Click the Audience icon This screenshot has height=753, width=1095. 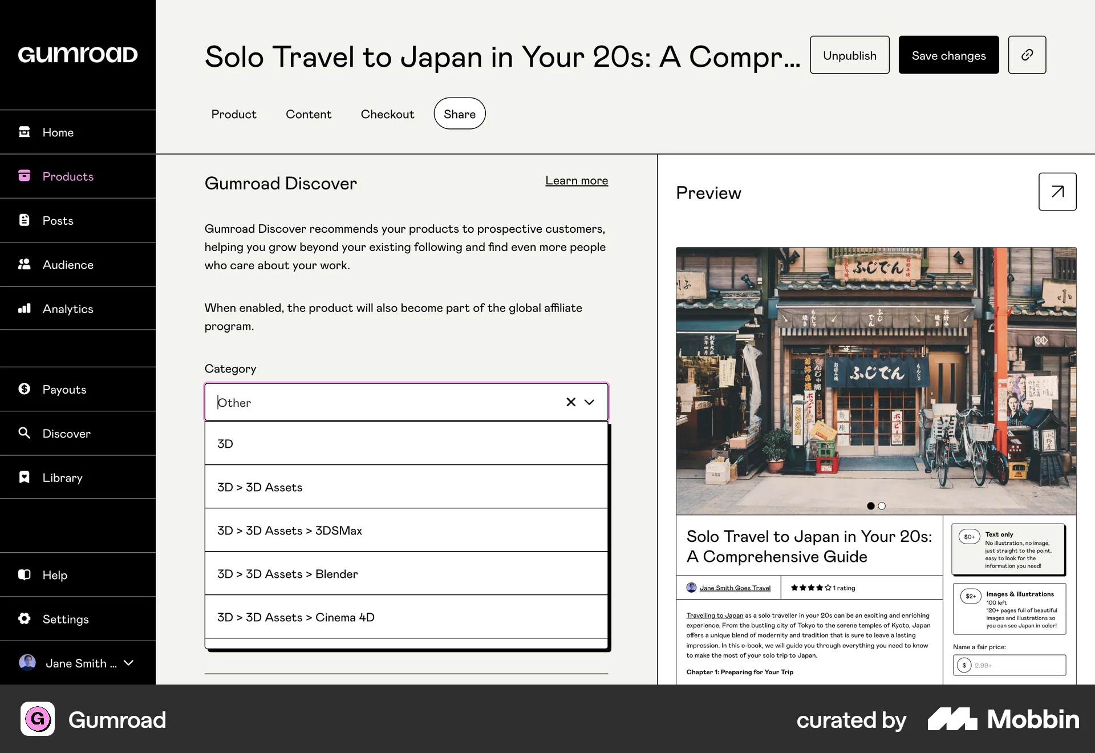(25, 264)
